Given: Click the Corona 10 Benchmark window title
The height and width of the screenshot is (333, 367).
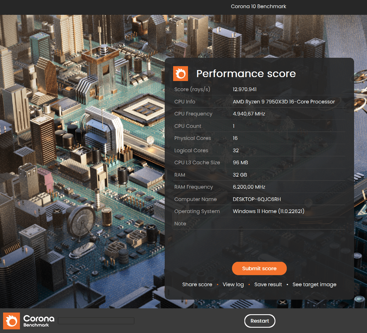Looking at the screenshot, I should pyautogui.click(x=258, y=6).
